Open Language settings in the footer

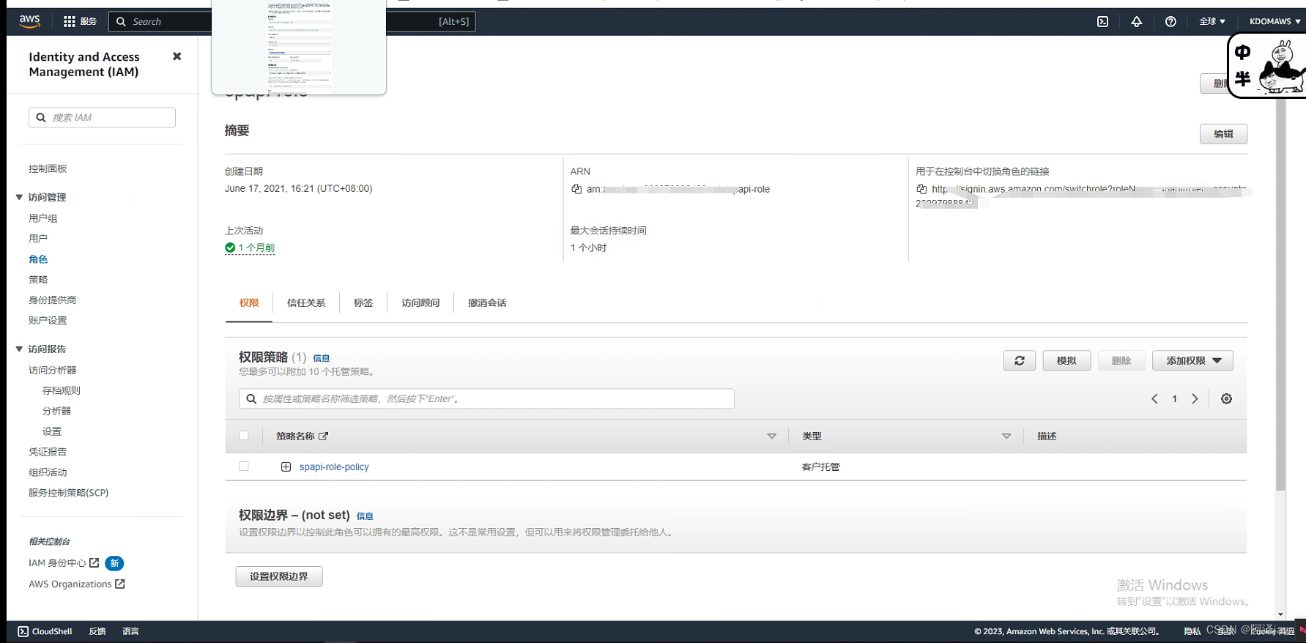pyautogui.click(x=130, y=631)
